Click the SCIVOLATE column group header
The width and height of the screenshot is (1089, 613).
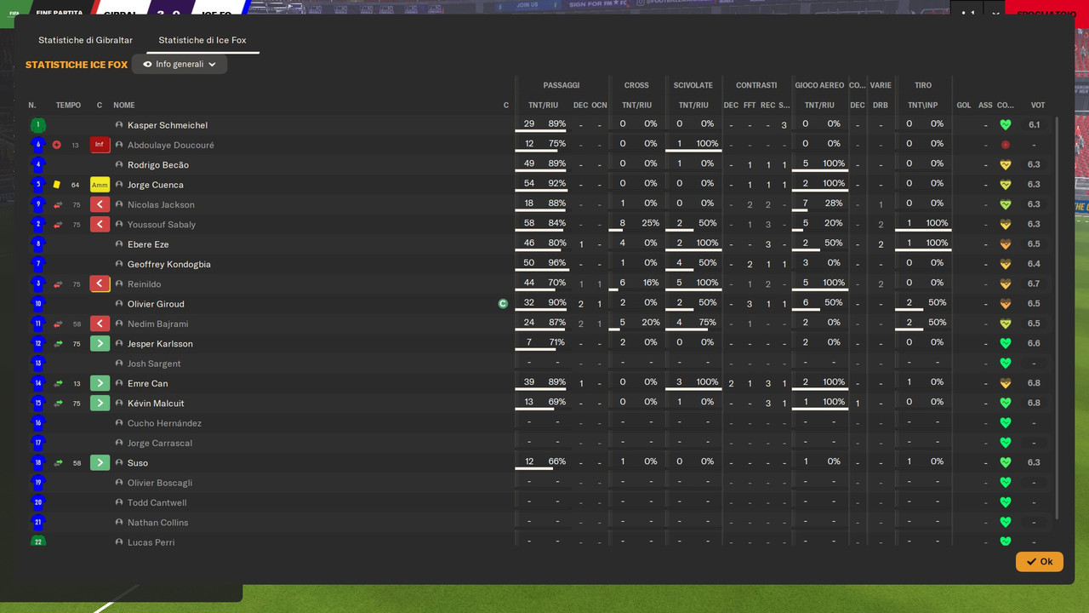click(x=693, y=85)
